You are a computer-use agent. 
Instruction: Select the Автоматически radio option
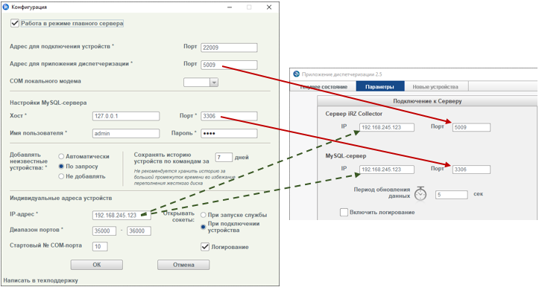[61, 156]
